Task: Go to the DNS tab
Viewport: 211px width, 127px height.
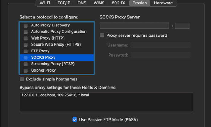Action: 82,3
